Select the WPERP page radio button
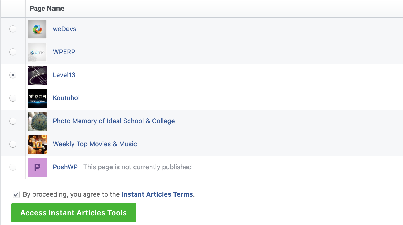This screenshot has height=225, width=403. [13, 52]
